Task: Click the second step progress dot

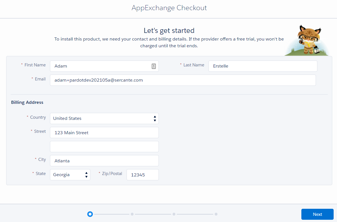Action: pos(132,214)
